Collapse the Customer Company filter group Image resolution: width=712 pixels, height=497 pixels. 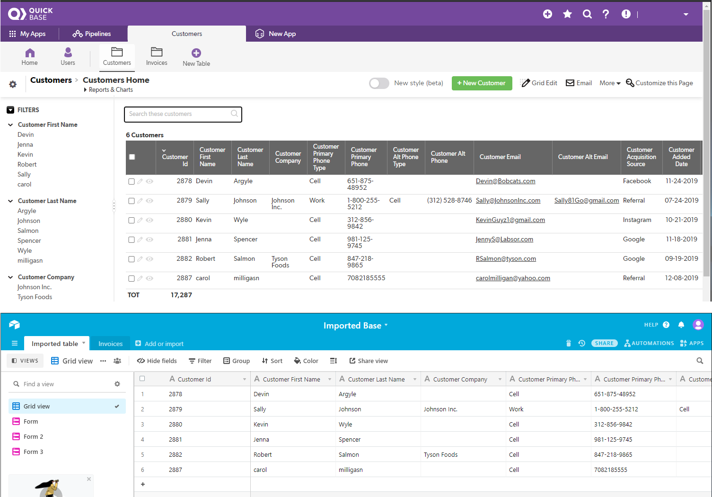coord(10,277)
